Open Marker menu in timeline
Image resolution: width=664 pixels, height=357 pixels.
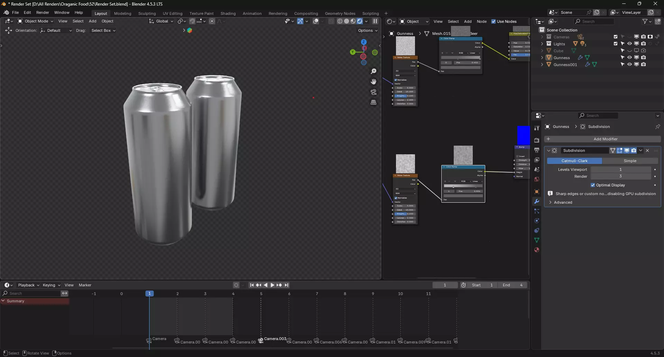[85, 285]
